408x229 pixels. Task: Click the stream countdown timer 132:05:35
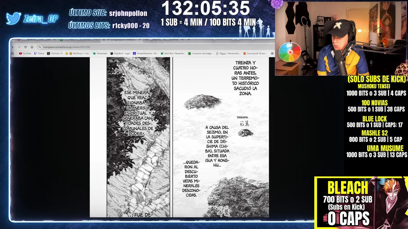(206, 9)
